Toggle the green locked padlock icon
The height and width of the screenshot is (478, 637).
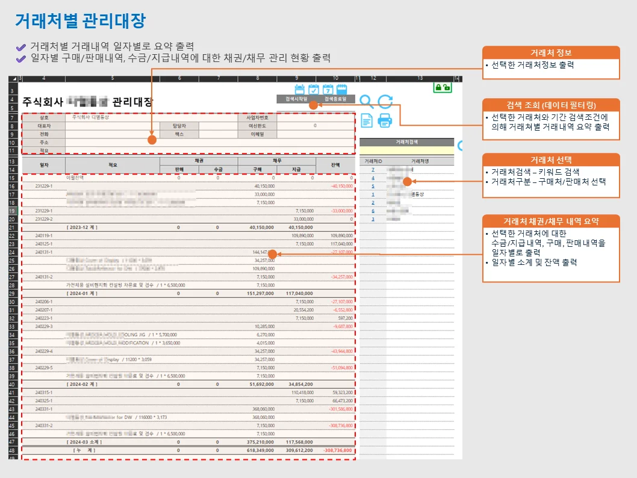[438, 88]
